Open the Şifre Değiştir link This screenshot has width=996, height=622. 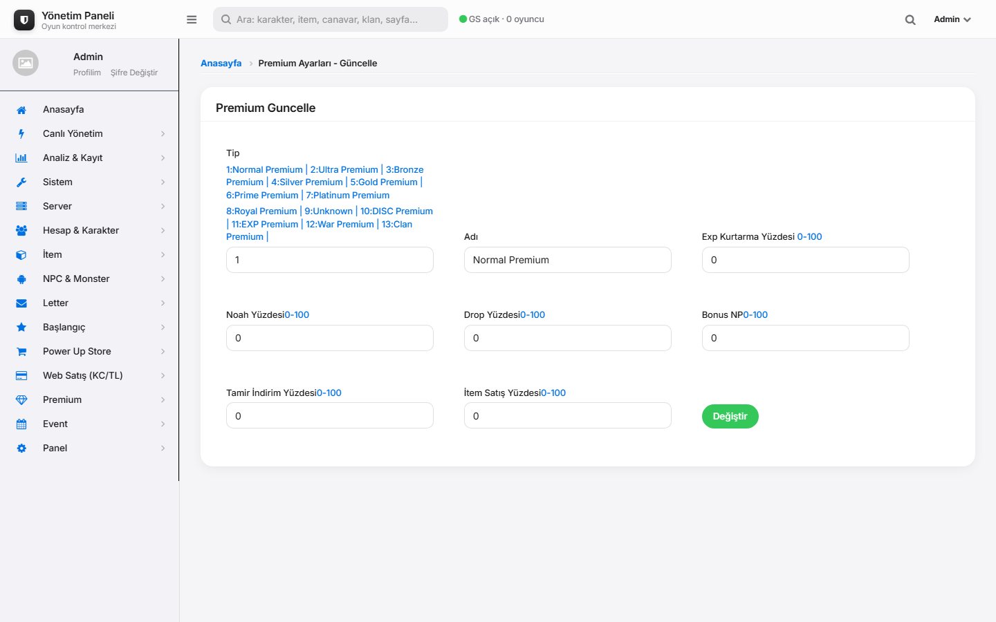point(134,73)
